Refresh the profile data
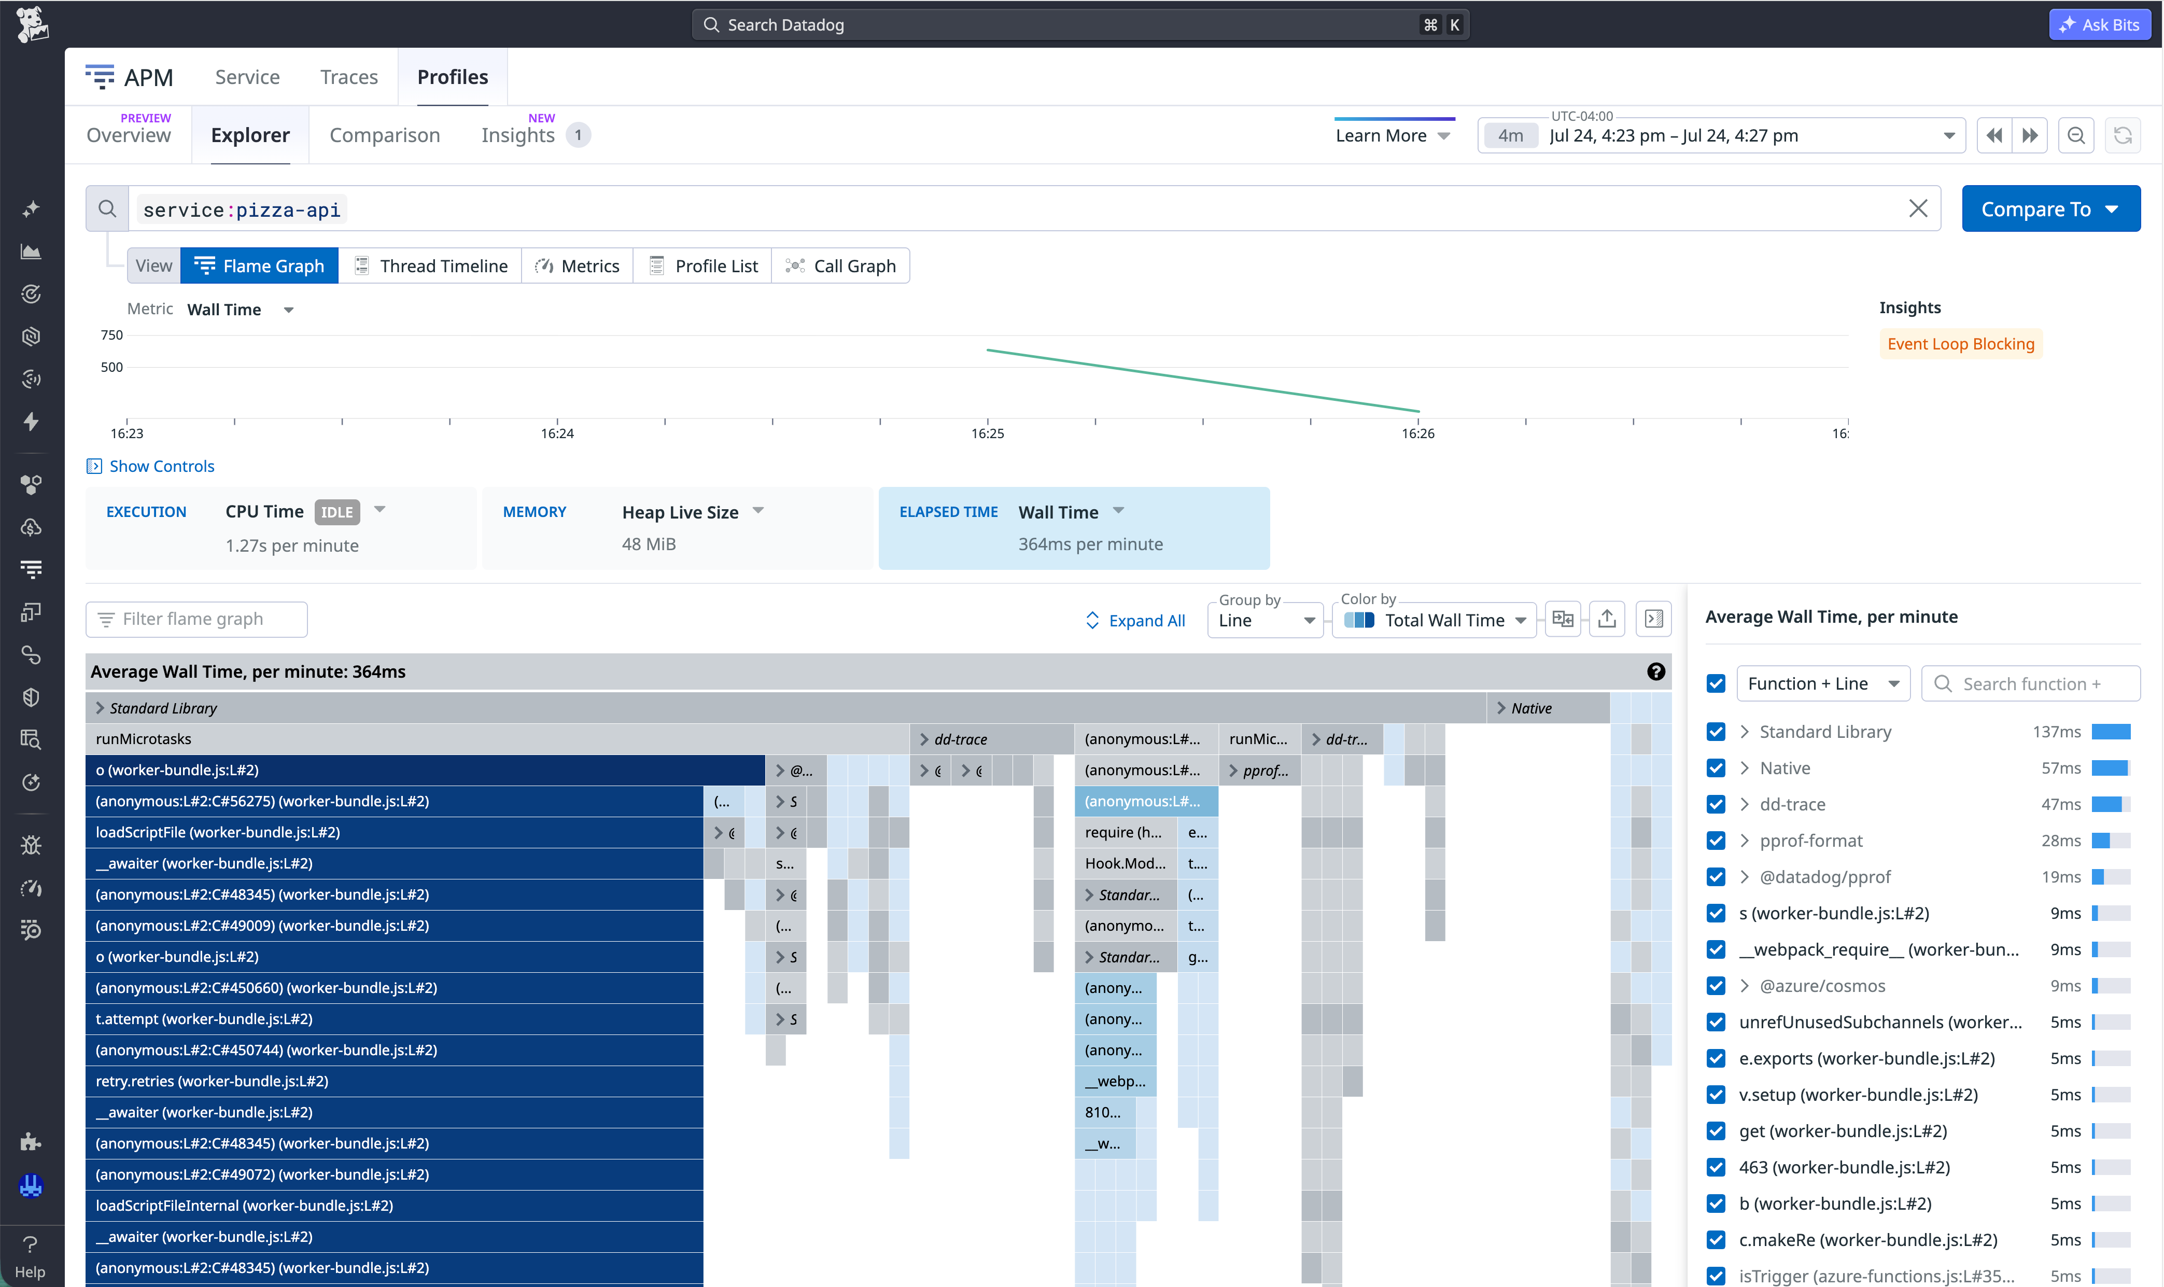Screen dimensions: 2164x1287 click(x=2123, y=135)
